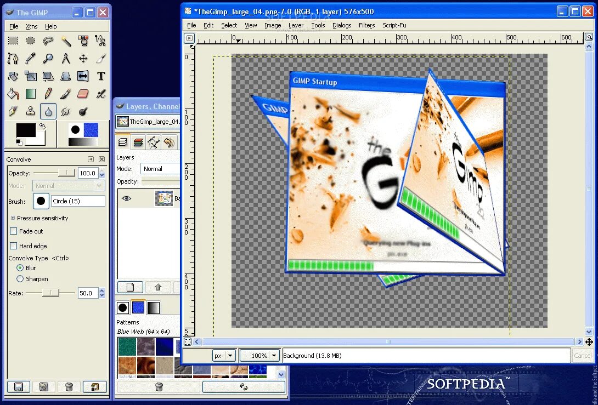
Task: Select the Crop knife tool
Action: pos(101,58)
